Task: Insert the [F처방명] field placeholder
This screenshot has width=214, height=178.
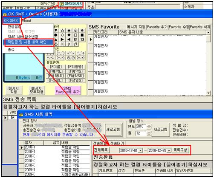Action: pyautogui.click(x=75, y=67)
